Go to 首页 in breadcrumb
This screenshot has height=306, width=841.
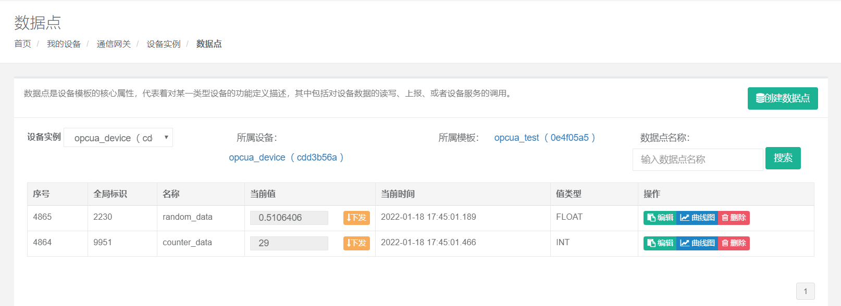(x=22, y=44)
